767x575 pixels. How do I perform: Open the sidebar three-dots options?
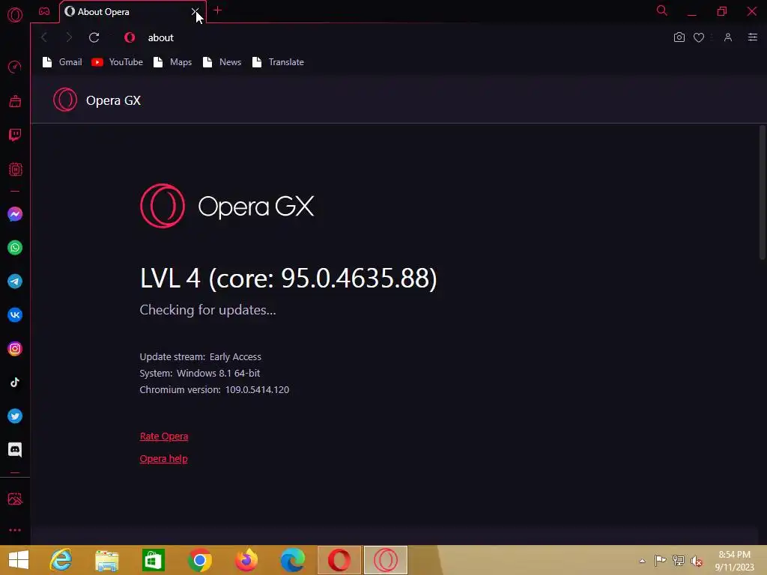click(x=15, y=530)
